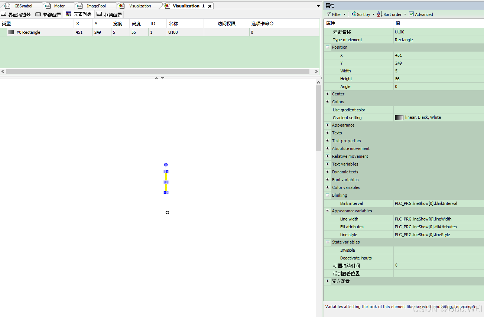This screenshot has height=317, width=484.
Task: Click the Use gradient color value cell
Action: click(x=439, y=110)
